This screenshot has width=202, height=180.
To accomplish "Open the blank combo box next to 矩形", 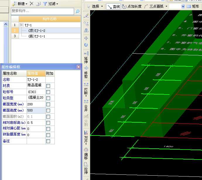I will pyautogui.click(x=183, y=6).
